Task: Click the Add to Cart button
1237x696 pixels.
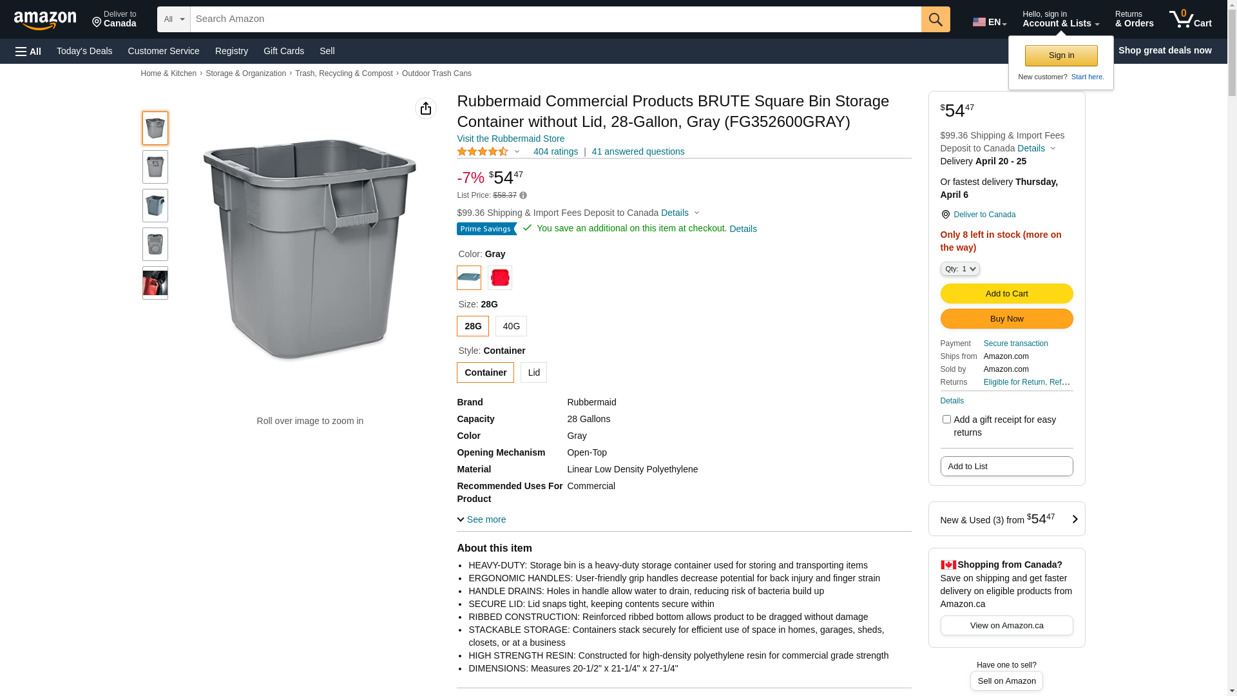Action: coord(1006,294)
